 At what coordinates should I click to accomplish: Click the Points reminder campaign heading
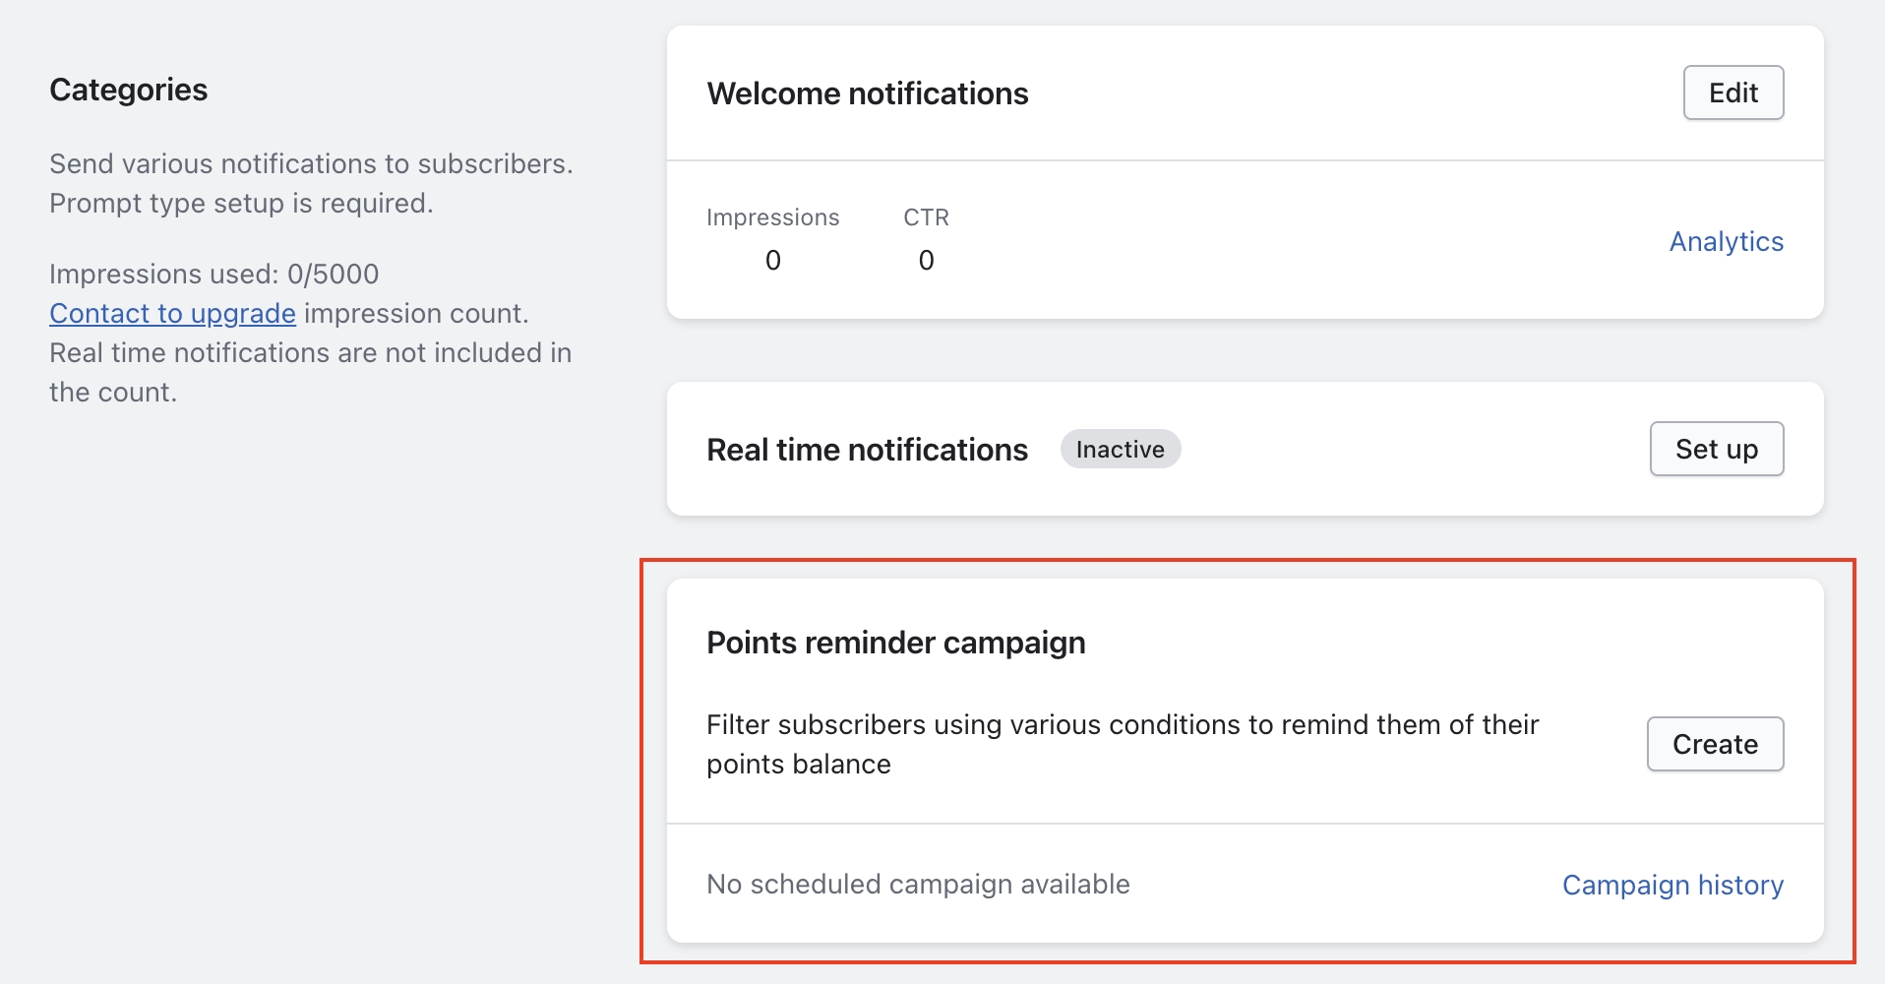click(895, 643)
